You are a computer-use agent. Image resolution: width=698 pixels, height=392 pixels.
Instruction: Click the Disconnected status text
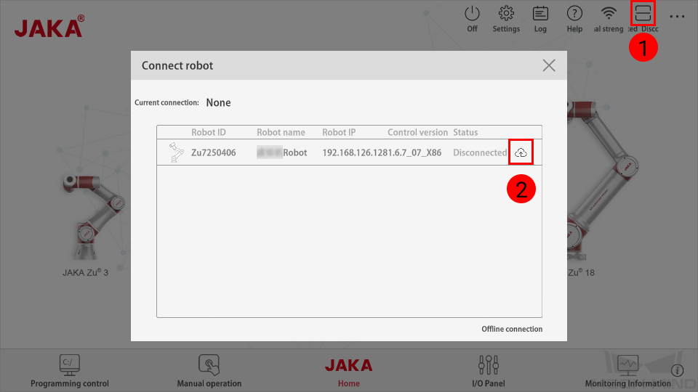pyautogui.click(x=480, y=152)
